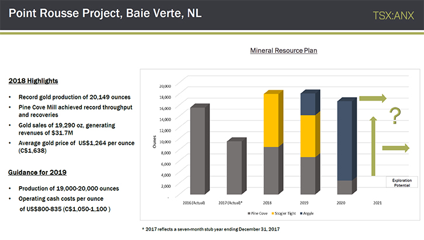
Task: Select the 'Mineral Resource Plan' heading
Action: click(284, 50)
